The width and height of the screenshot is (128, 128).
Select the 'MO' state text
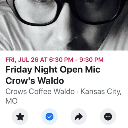tap(12, 101)
